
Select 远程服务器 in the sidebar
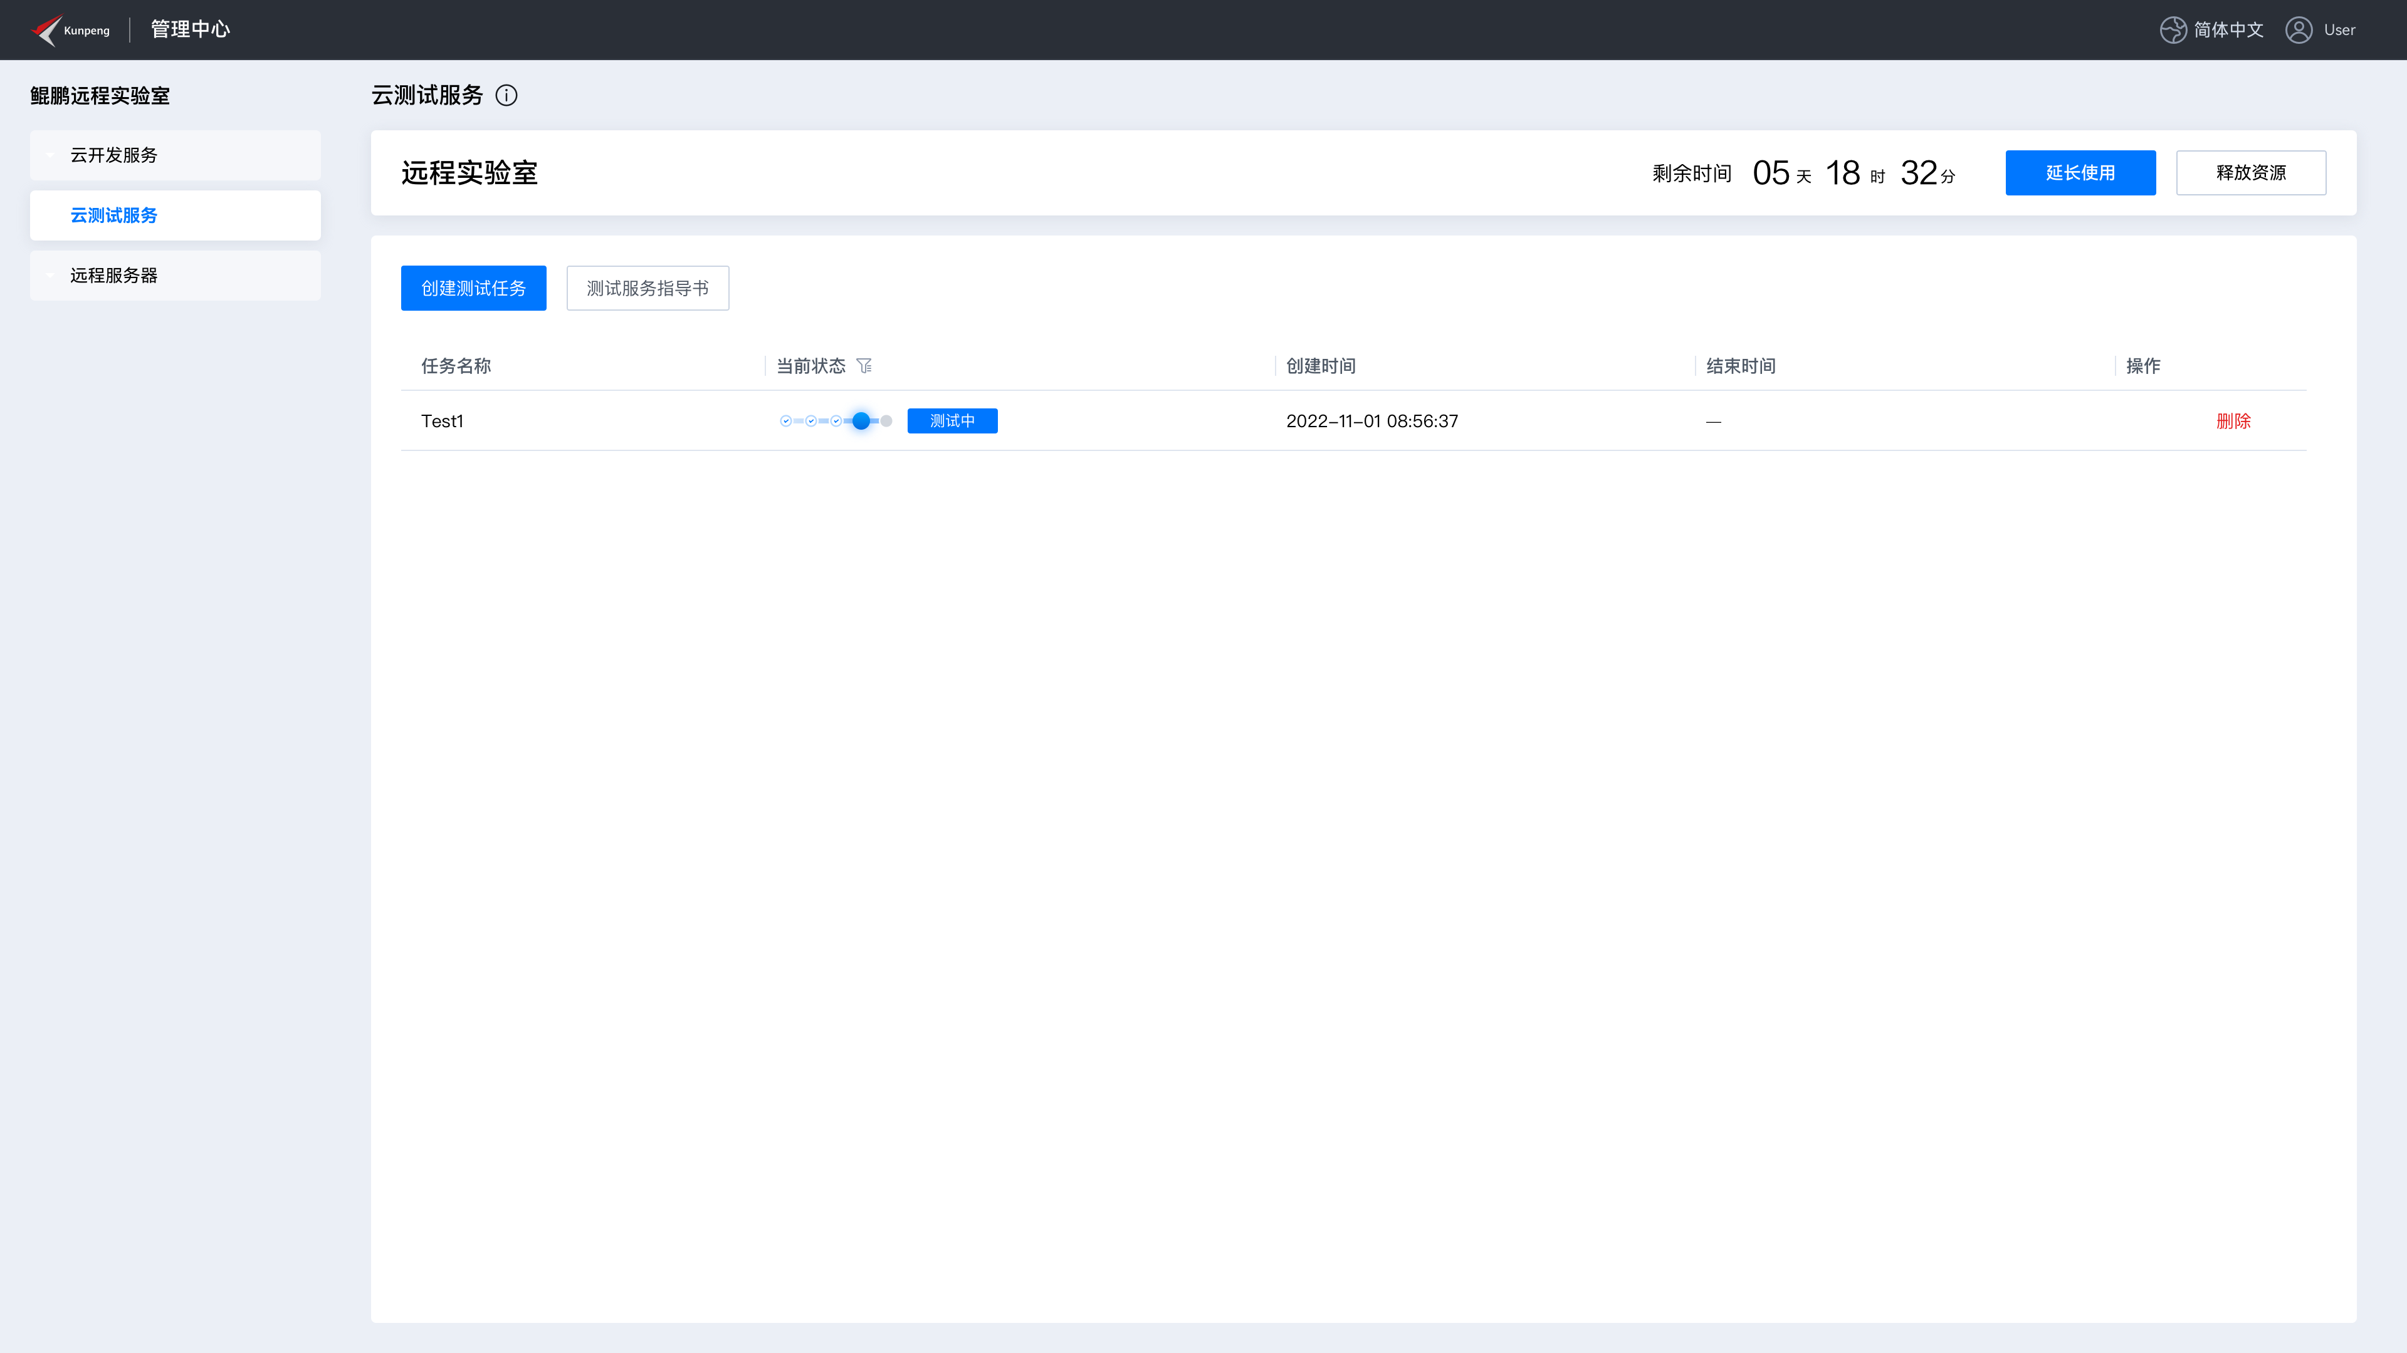[175, 276]
